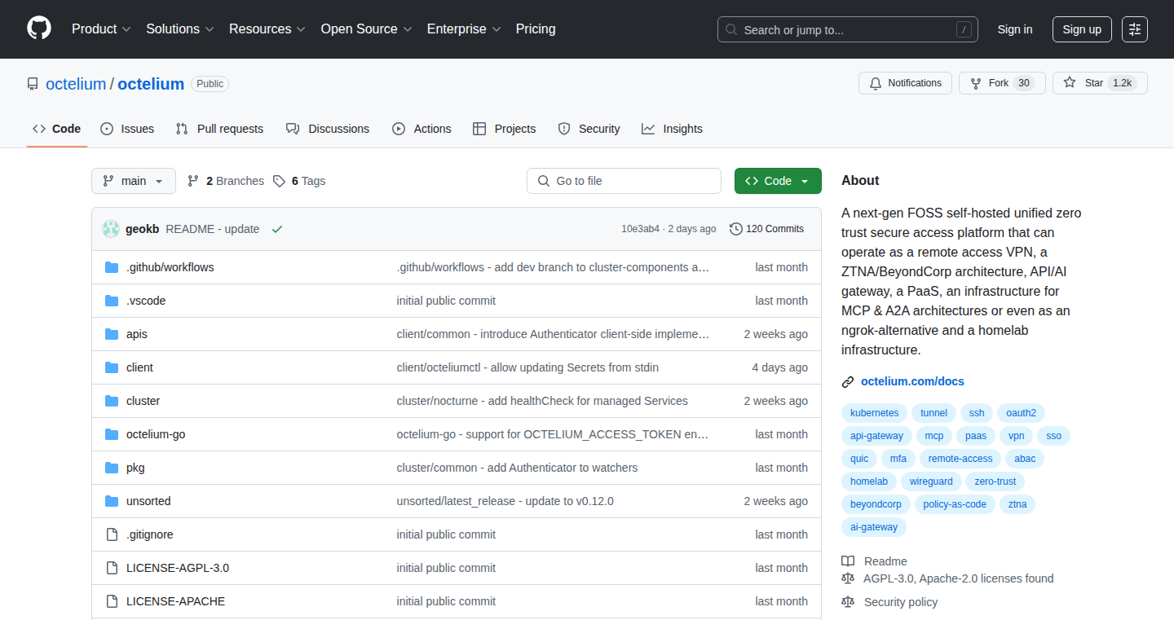Click the LICENSE-APACHE file icon

point(112,601)
